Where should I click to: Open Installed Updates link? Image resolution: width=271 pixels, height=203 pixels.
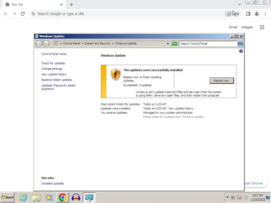pyautogui.click(x=52, y=183)
